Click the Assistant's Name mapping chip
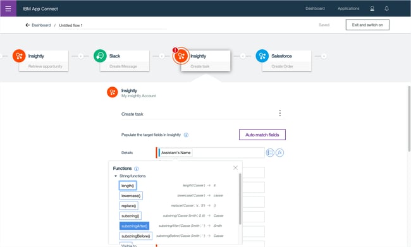Viewport: 411px width, 247px height. click(x=176, y=153)
